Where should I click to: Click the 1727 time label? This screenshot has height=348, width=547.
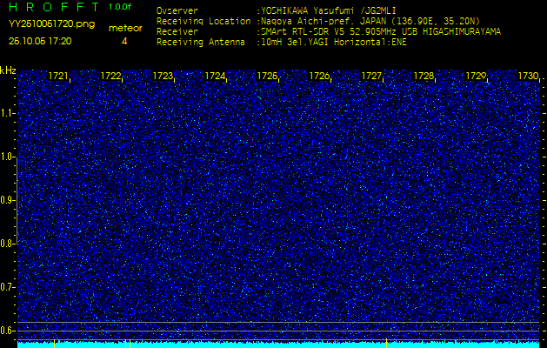tap(371, 76)
